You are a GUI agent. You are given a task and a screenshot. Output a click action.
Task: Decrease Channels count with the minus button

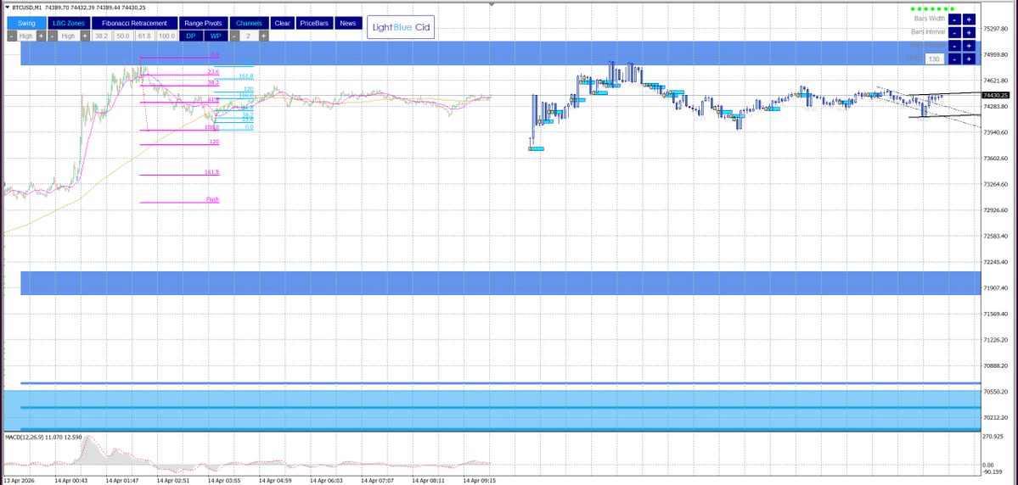pos(234,36)
